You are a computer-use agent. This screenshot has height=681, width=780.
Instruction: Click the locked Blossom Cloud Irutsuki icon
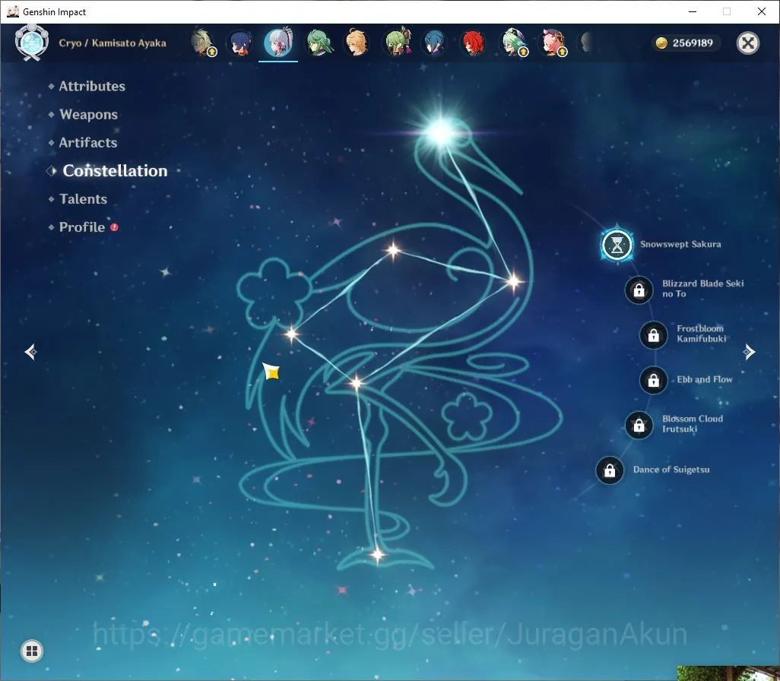click(639, 426)
